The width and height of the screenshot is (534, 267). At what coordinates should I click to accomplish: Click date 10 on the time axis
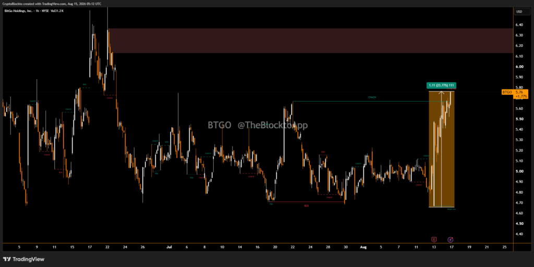(222, 247)
